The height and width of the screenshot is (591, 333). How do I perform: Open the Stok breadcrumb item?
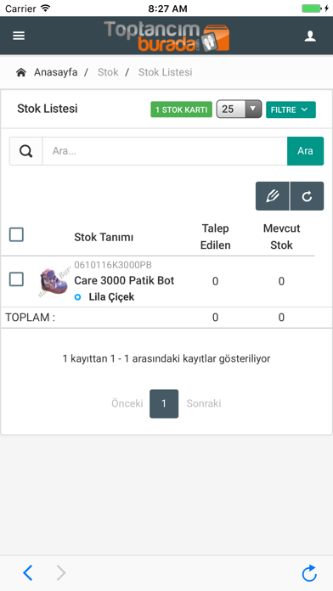[x=108, y=72]
